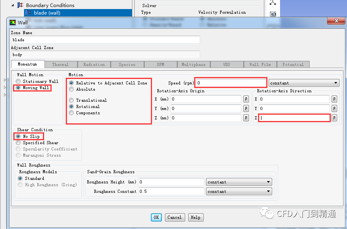Select Components motion

click(x=71, y=113)
